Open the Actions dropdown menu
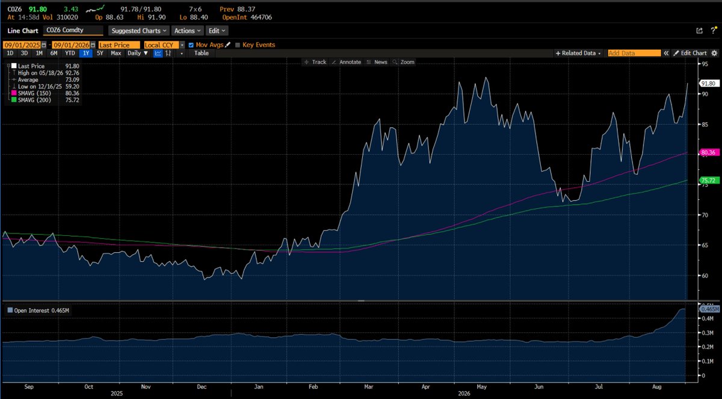Viewport: 722px width, 399px height. tap(187, 31)
